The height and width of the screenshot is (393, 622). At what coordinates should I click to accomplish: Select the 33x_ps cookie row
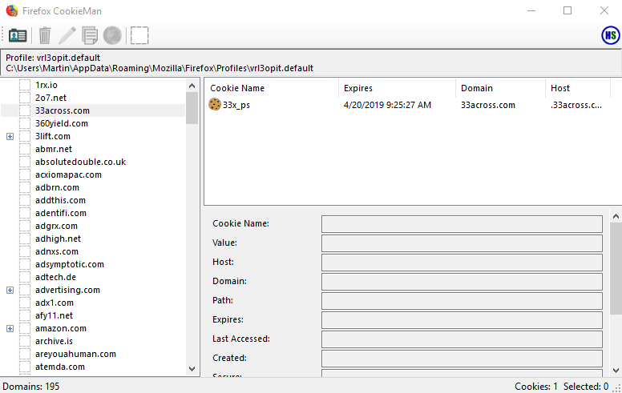[x=409, y=105]
